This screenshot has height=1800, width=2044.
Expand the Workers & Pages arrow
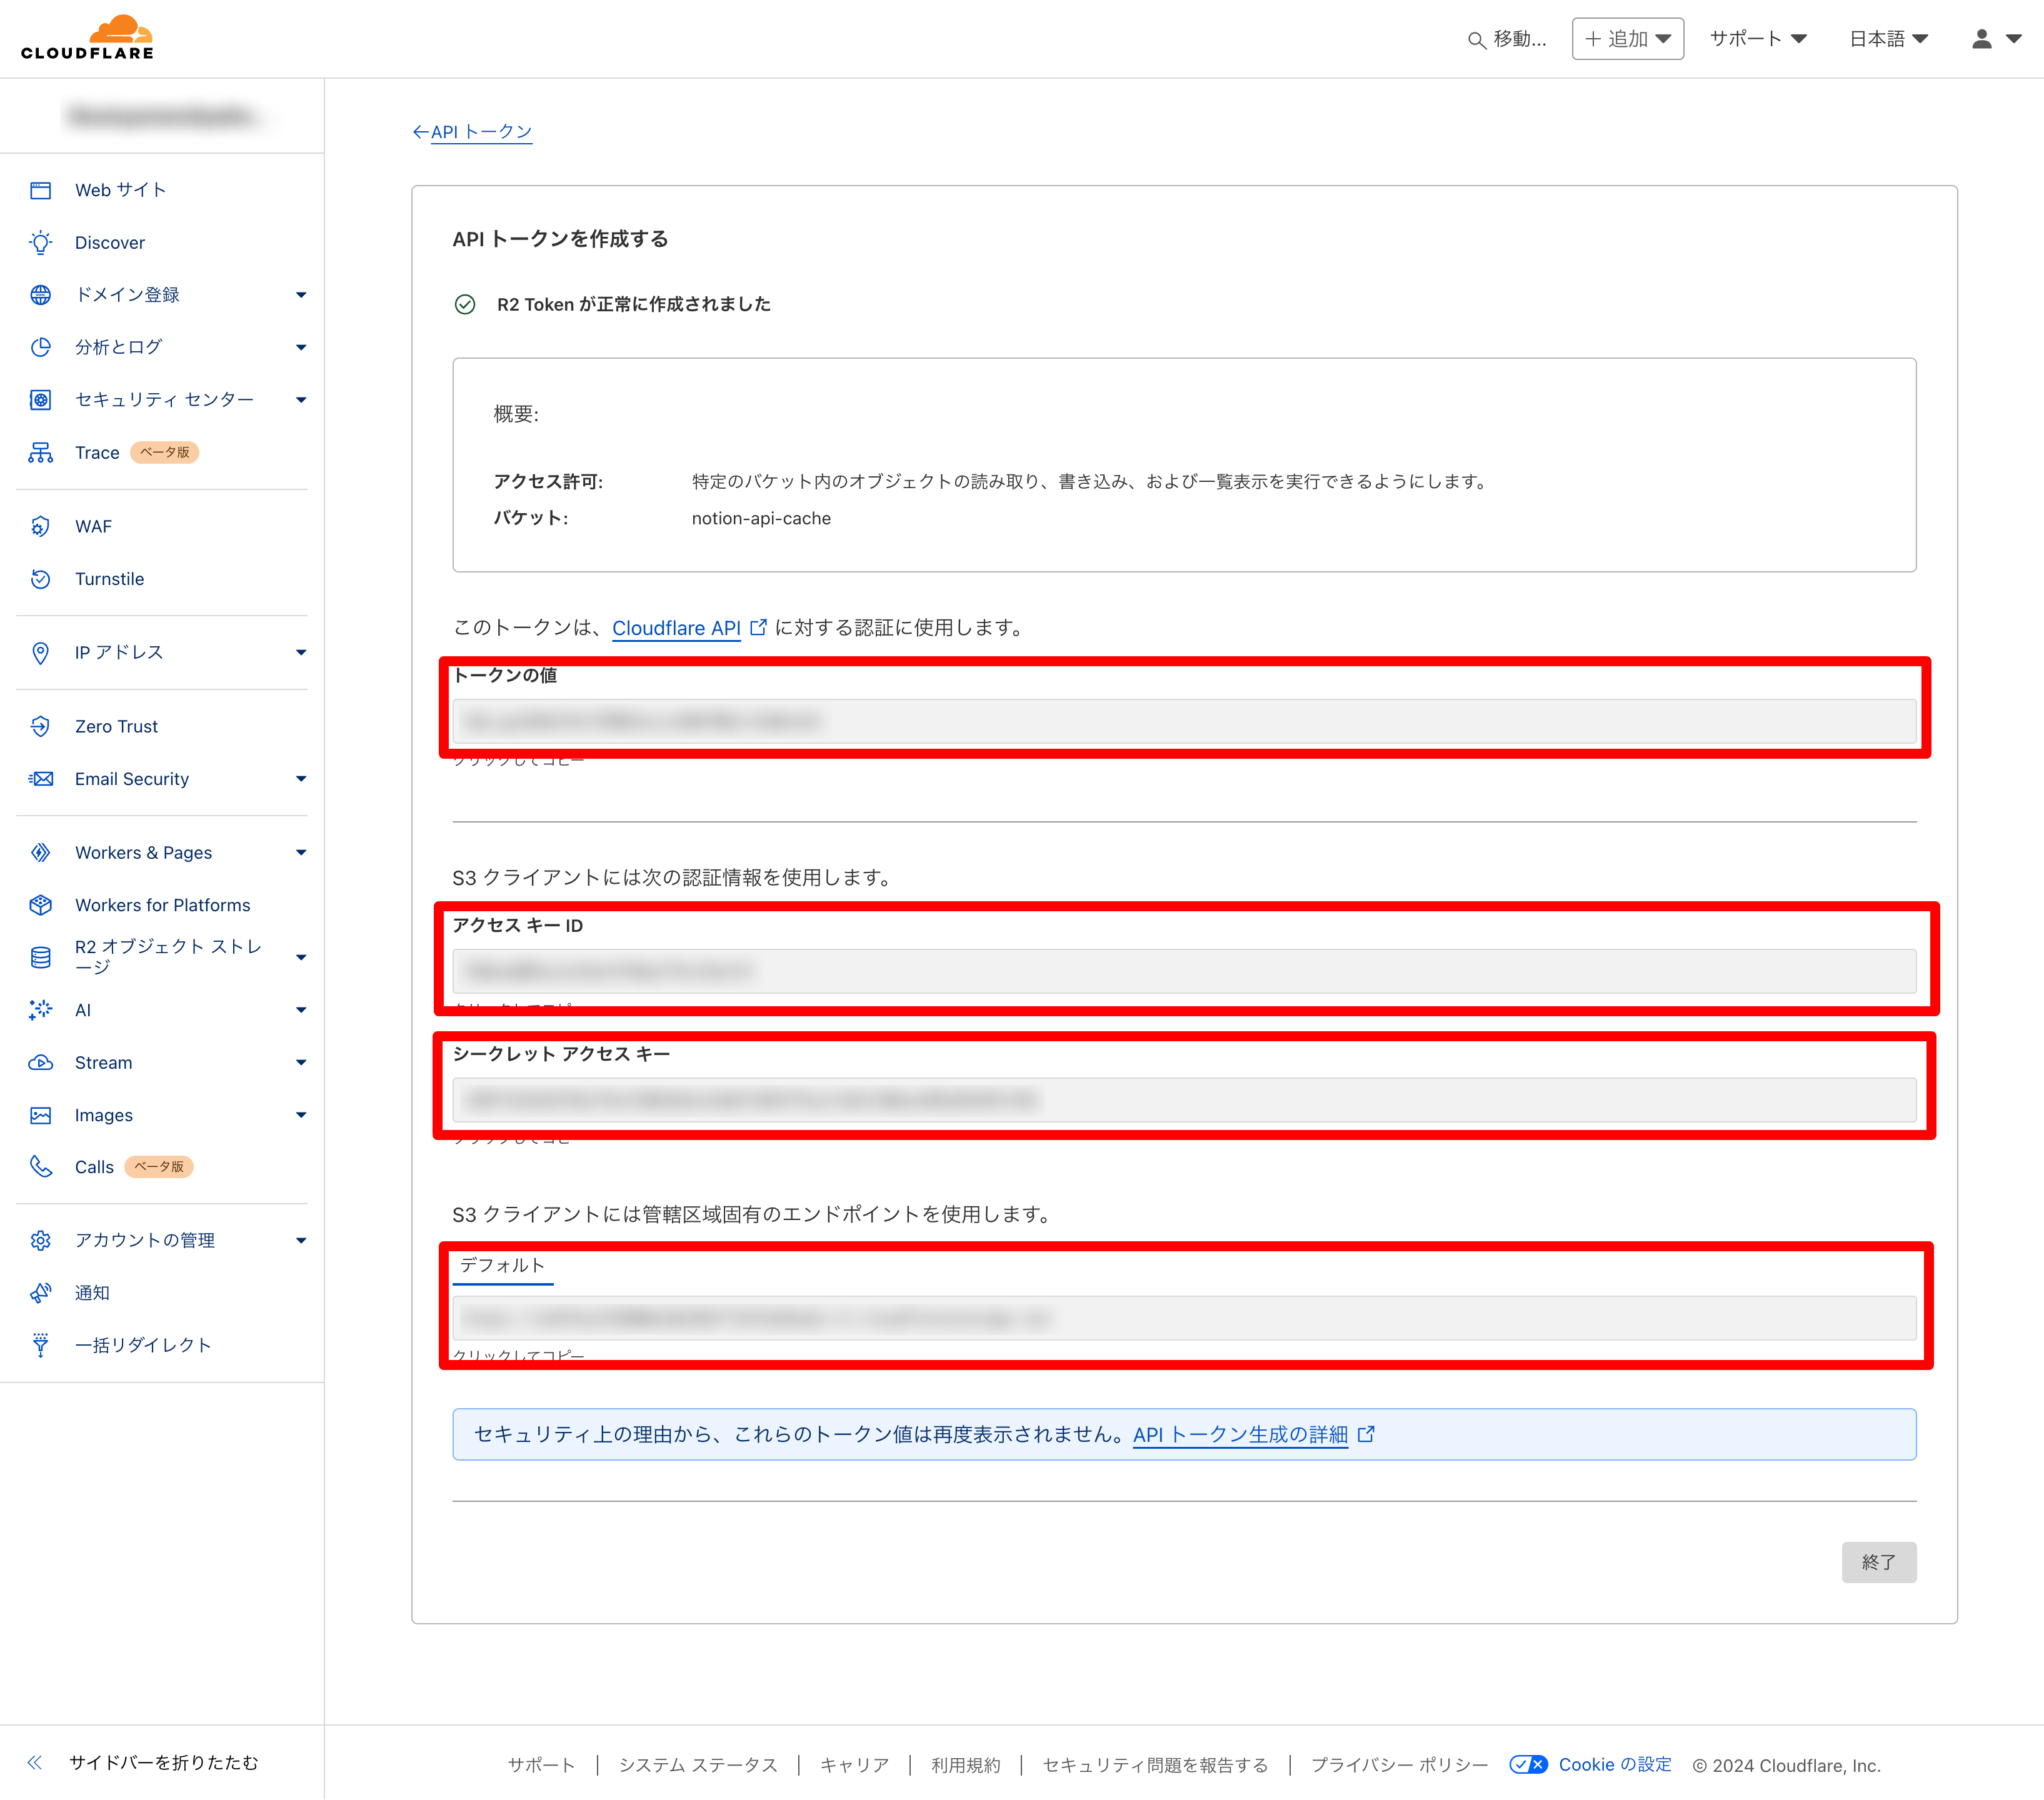[x=301, y=853]
